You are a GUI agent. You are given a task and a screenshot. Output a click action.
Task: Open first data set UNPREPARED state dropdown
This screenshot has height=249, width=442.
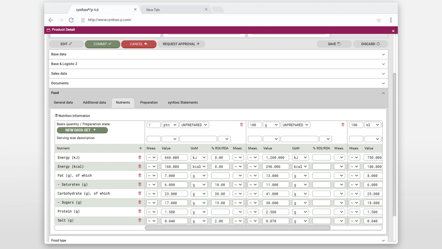click(194, 125)
